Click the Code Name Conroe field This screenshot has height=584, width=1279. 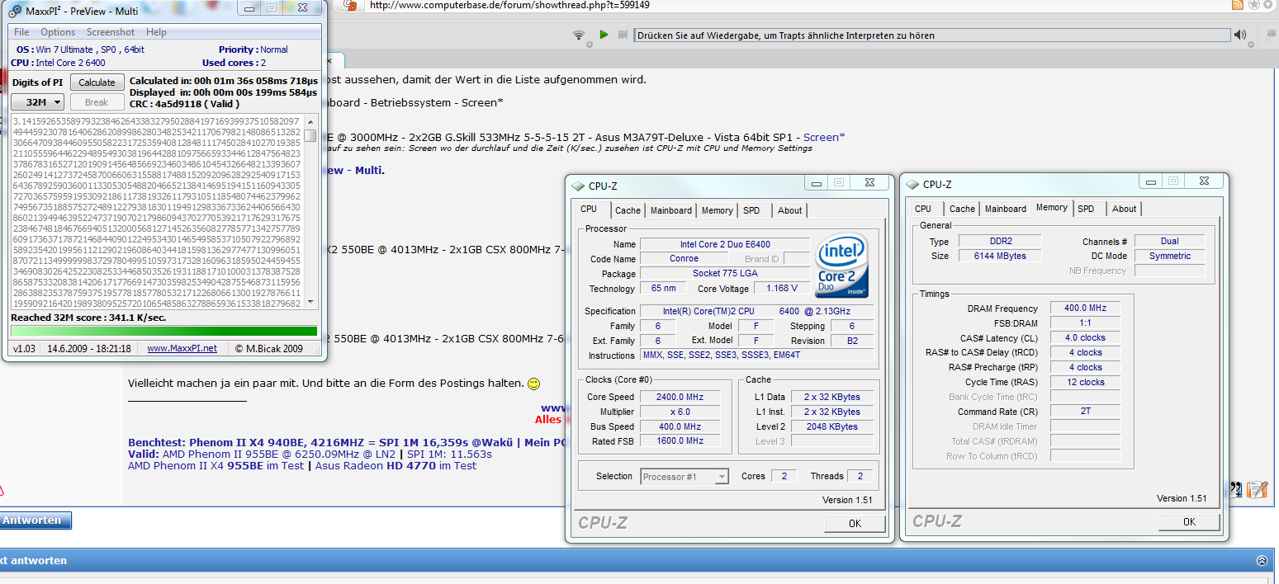pos(684,259)
